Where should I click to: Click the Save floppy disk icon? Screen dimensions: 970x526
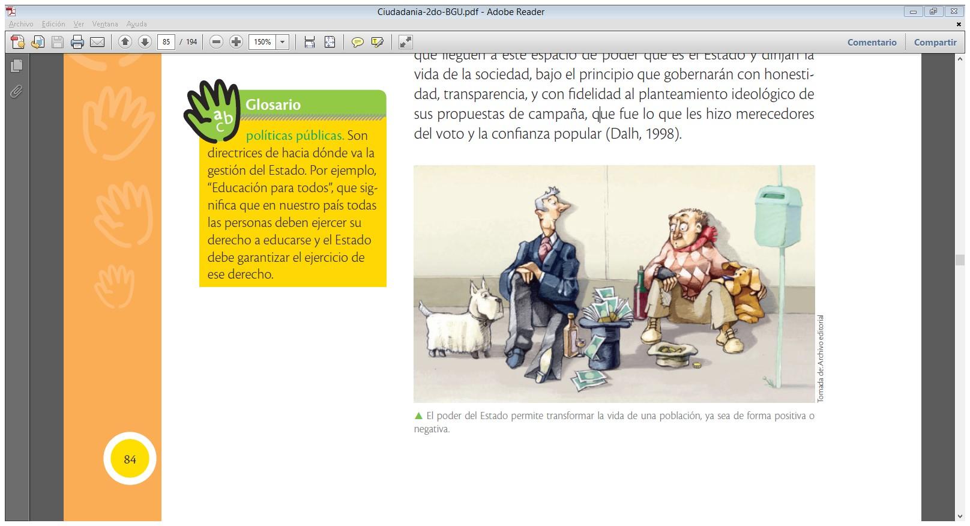tap(58, 42)
